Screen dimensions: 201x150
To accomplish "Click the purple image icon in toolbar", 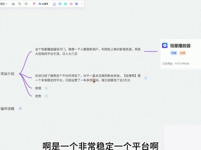I will [54, 4].
